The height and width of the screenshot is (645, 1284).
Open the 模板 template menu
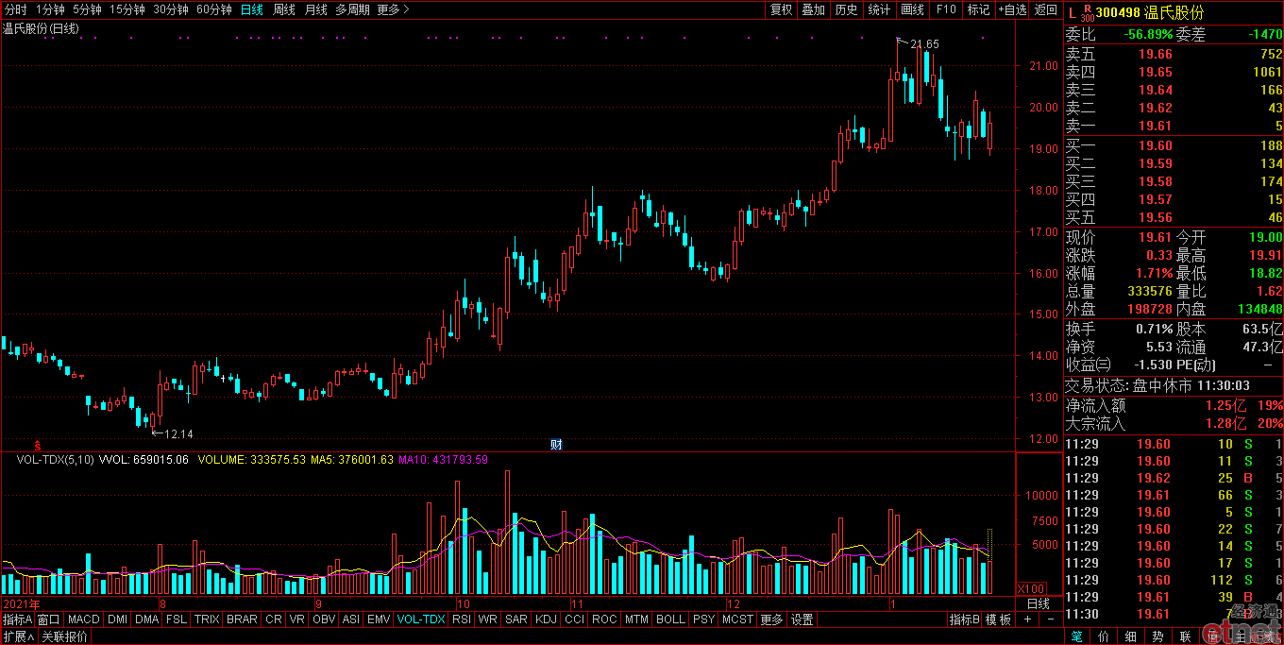point(999,620)
